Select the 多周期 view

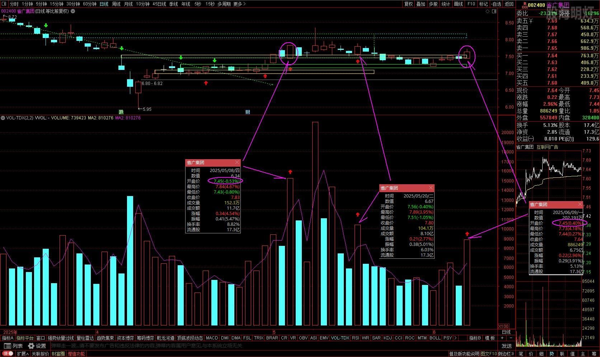tap(224, 4)
